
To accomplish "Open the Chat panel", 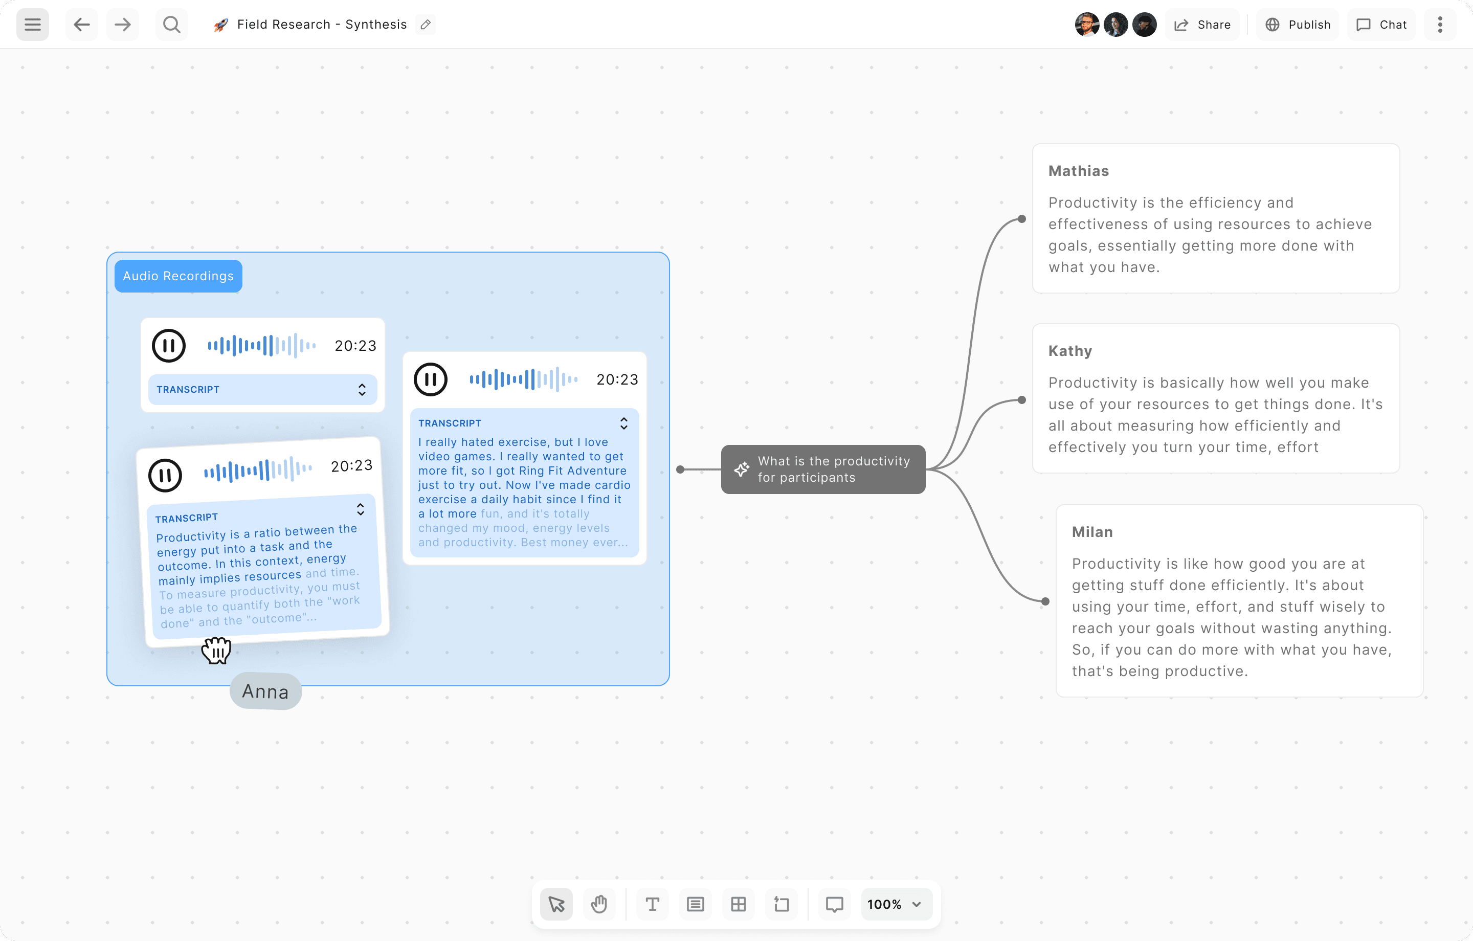I will point(1382,25).
